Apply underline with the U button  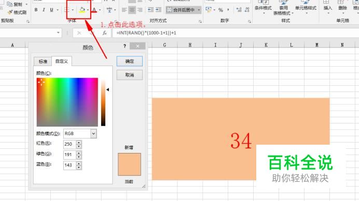point(51,10)
